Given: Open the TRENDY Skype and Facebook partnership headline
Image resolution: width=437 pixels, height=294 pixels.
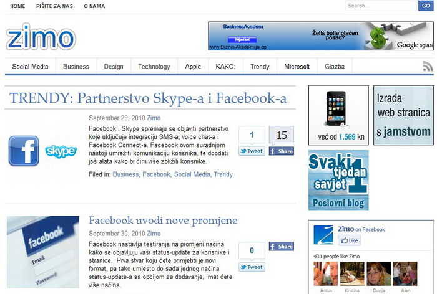Looking at the screenshot, I should [x=148, y=98].
